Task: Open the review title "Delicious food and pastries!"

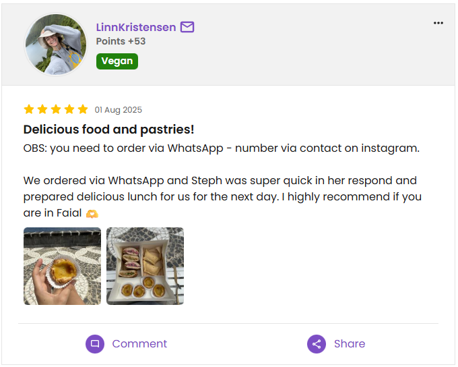Action: pos(108,129)
